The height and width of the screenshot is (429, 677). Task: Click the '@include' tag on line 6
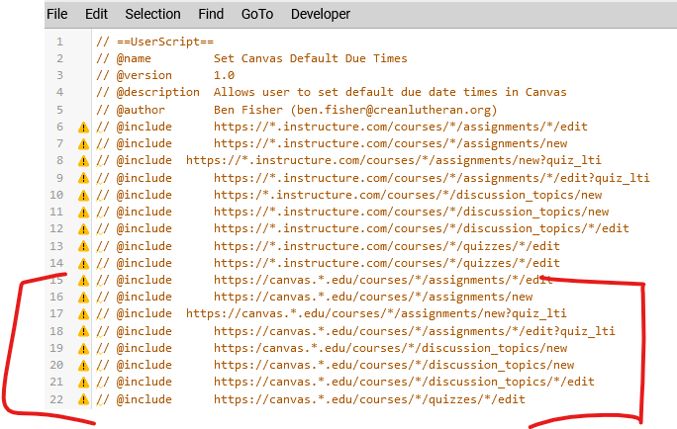(x=145, y=127)
